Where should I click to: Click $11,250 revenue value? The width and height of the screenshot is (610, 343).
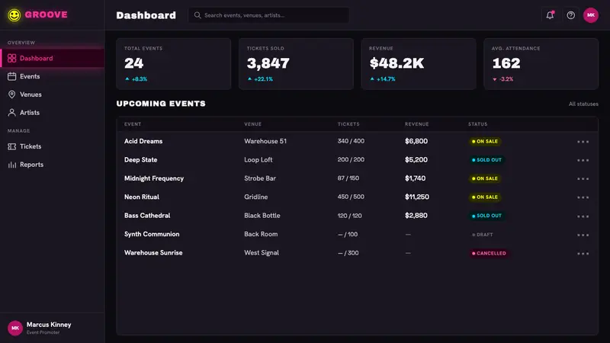click(x=416, y=197)
